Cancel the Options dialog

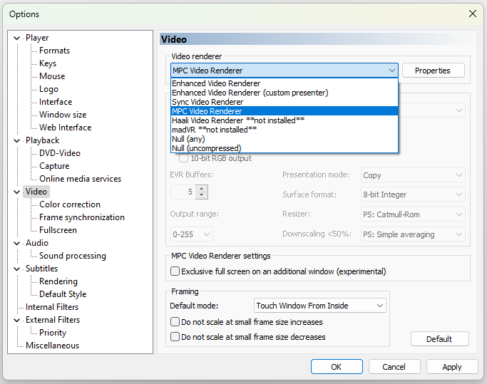[394, 367]
